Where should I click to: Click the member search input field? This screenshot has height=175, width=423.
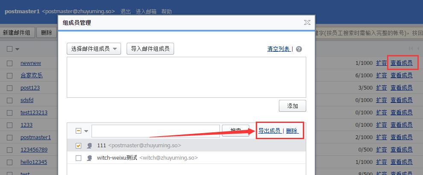pyautogui.click(x=156, y=131)
